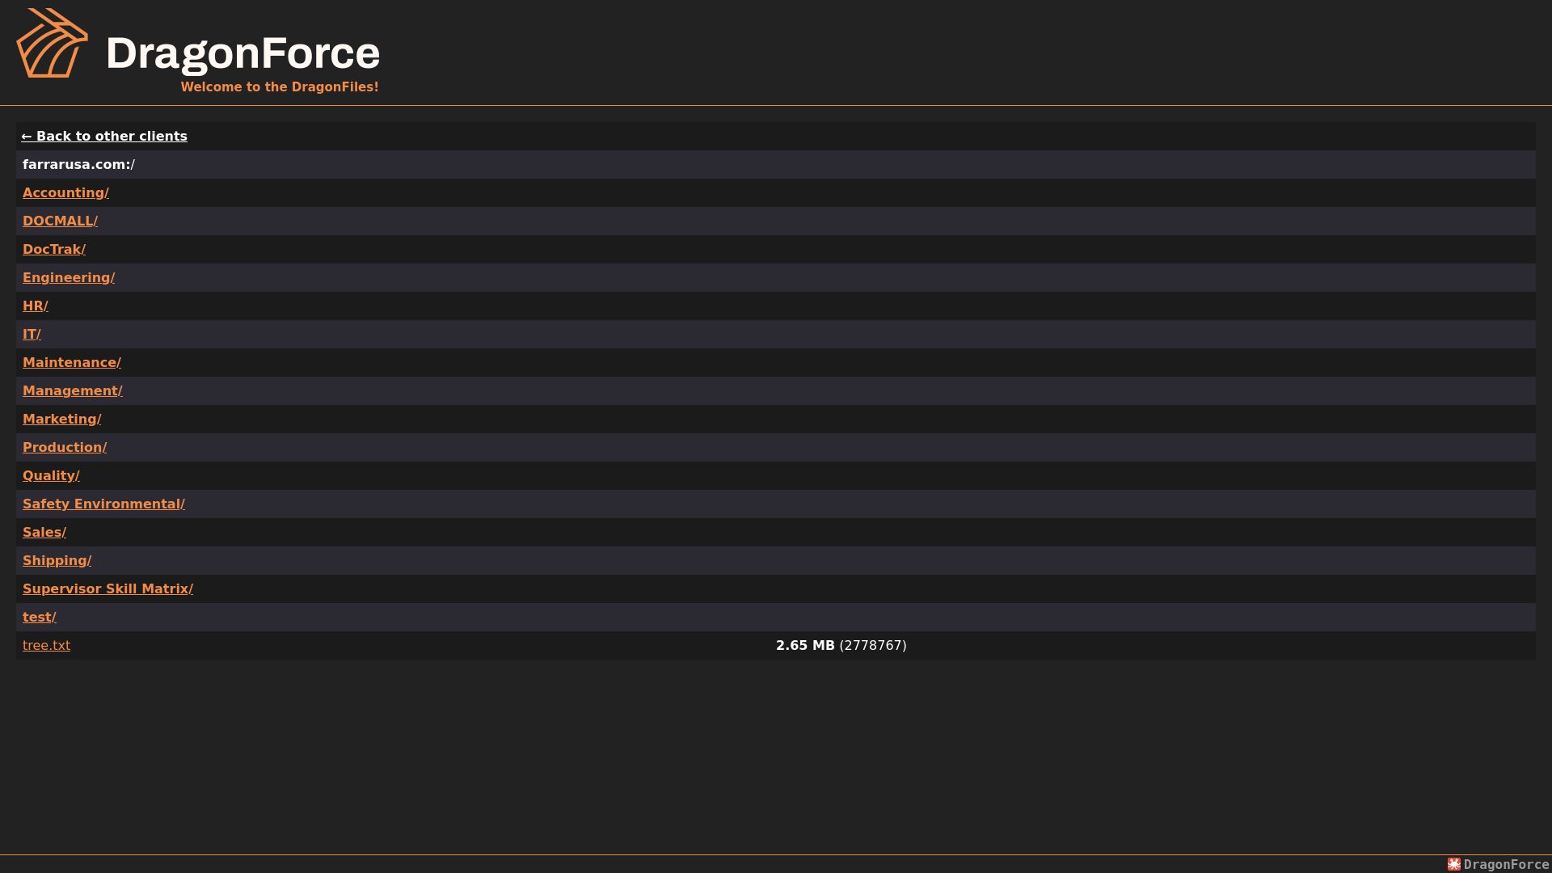Open the Safety Environmental/ folder
The width and height of the screenshot is (1552, 873).
coord(103,504)
